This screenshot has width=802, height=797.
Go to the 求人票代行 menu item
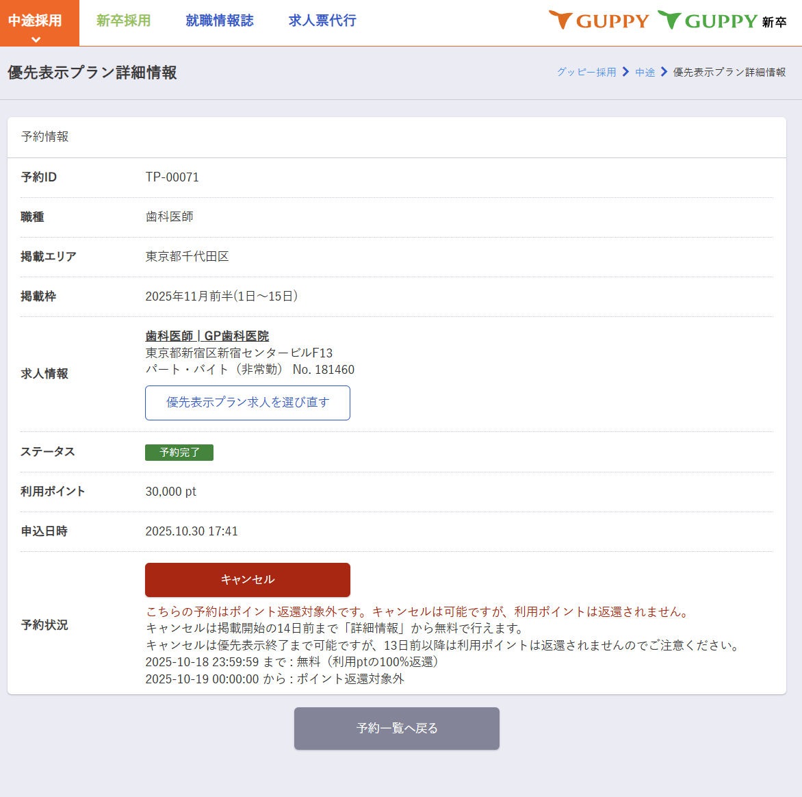[x=322, y=21]
